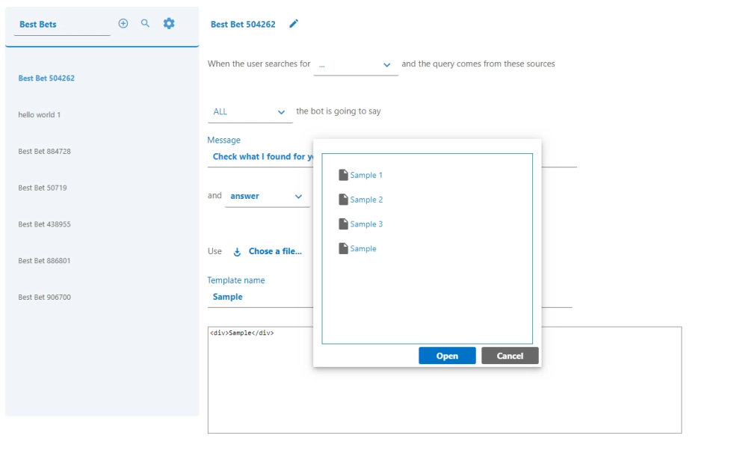731x453 pixels.
Task: Click the file icon for Sample 3
Action: pos(343,224)
